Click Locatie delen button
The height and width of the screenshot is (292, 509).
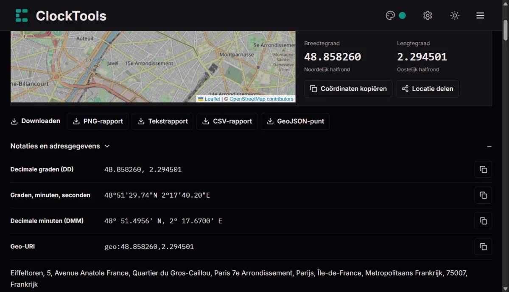point(427,89)
